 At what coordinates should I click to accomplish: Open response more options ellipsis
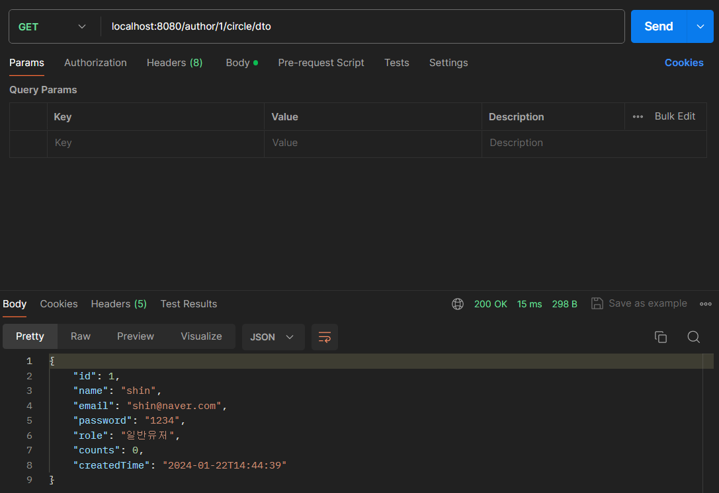705,304
